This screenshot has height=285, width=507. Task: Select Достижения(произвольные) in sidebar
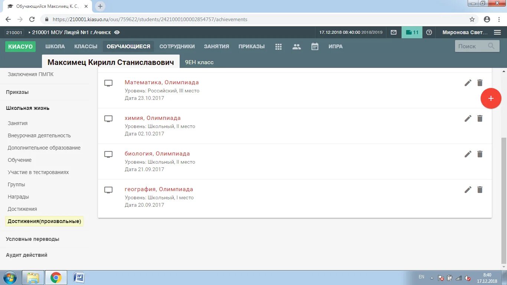tap(45, 221)
